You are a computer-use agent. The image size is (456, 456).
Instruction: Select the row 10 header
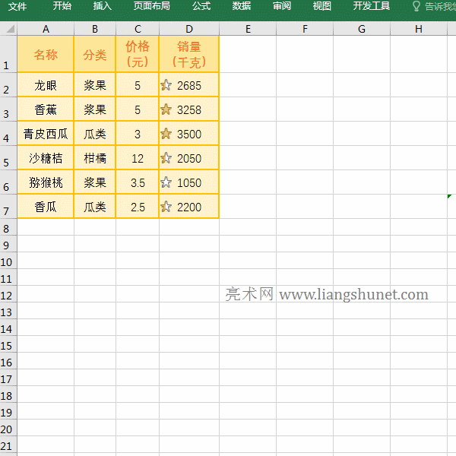(x=8, y=261)
